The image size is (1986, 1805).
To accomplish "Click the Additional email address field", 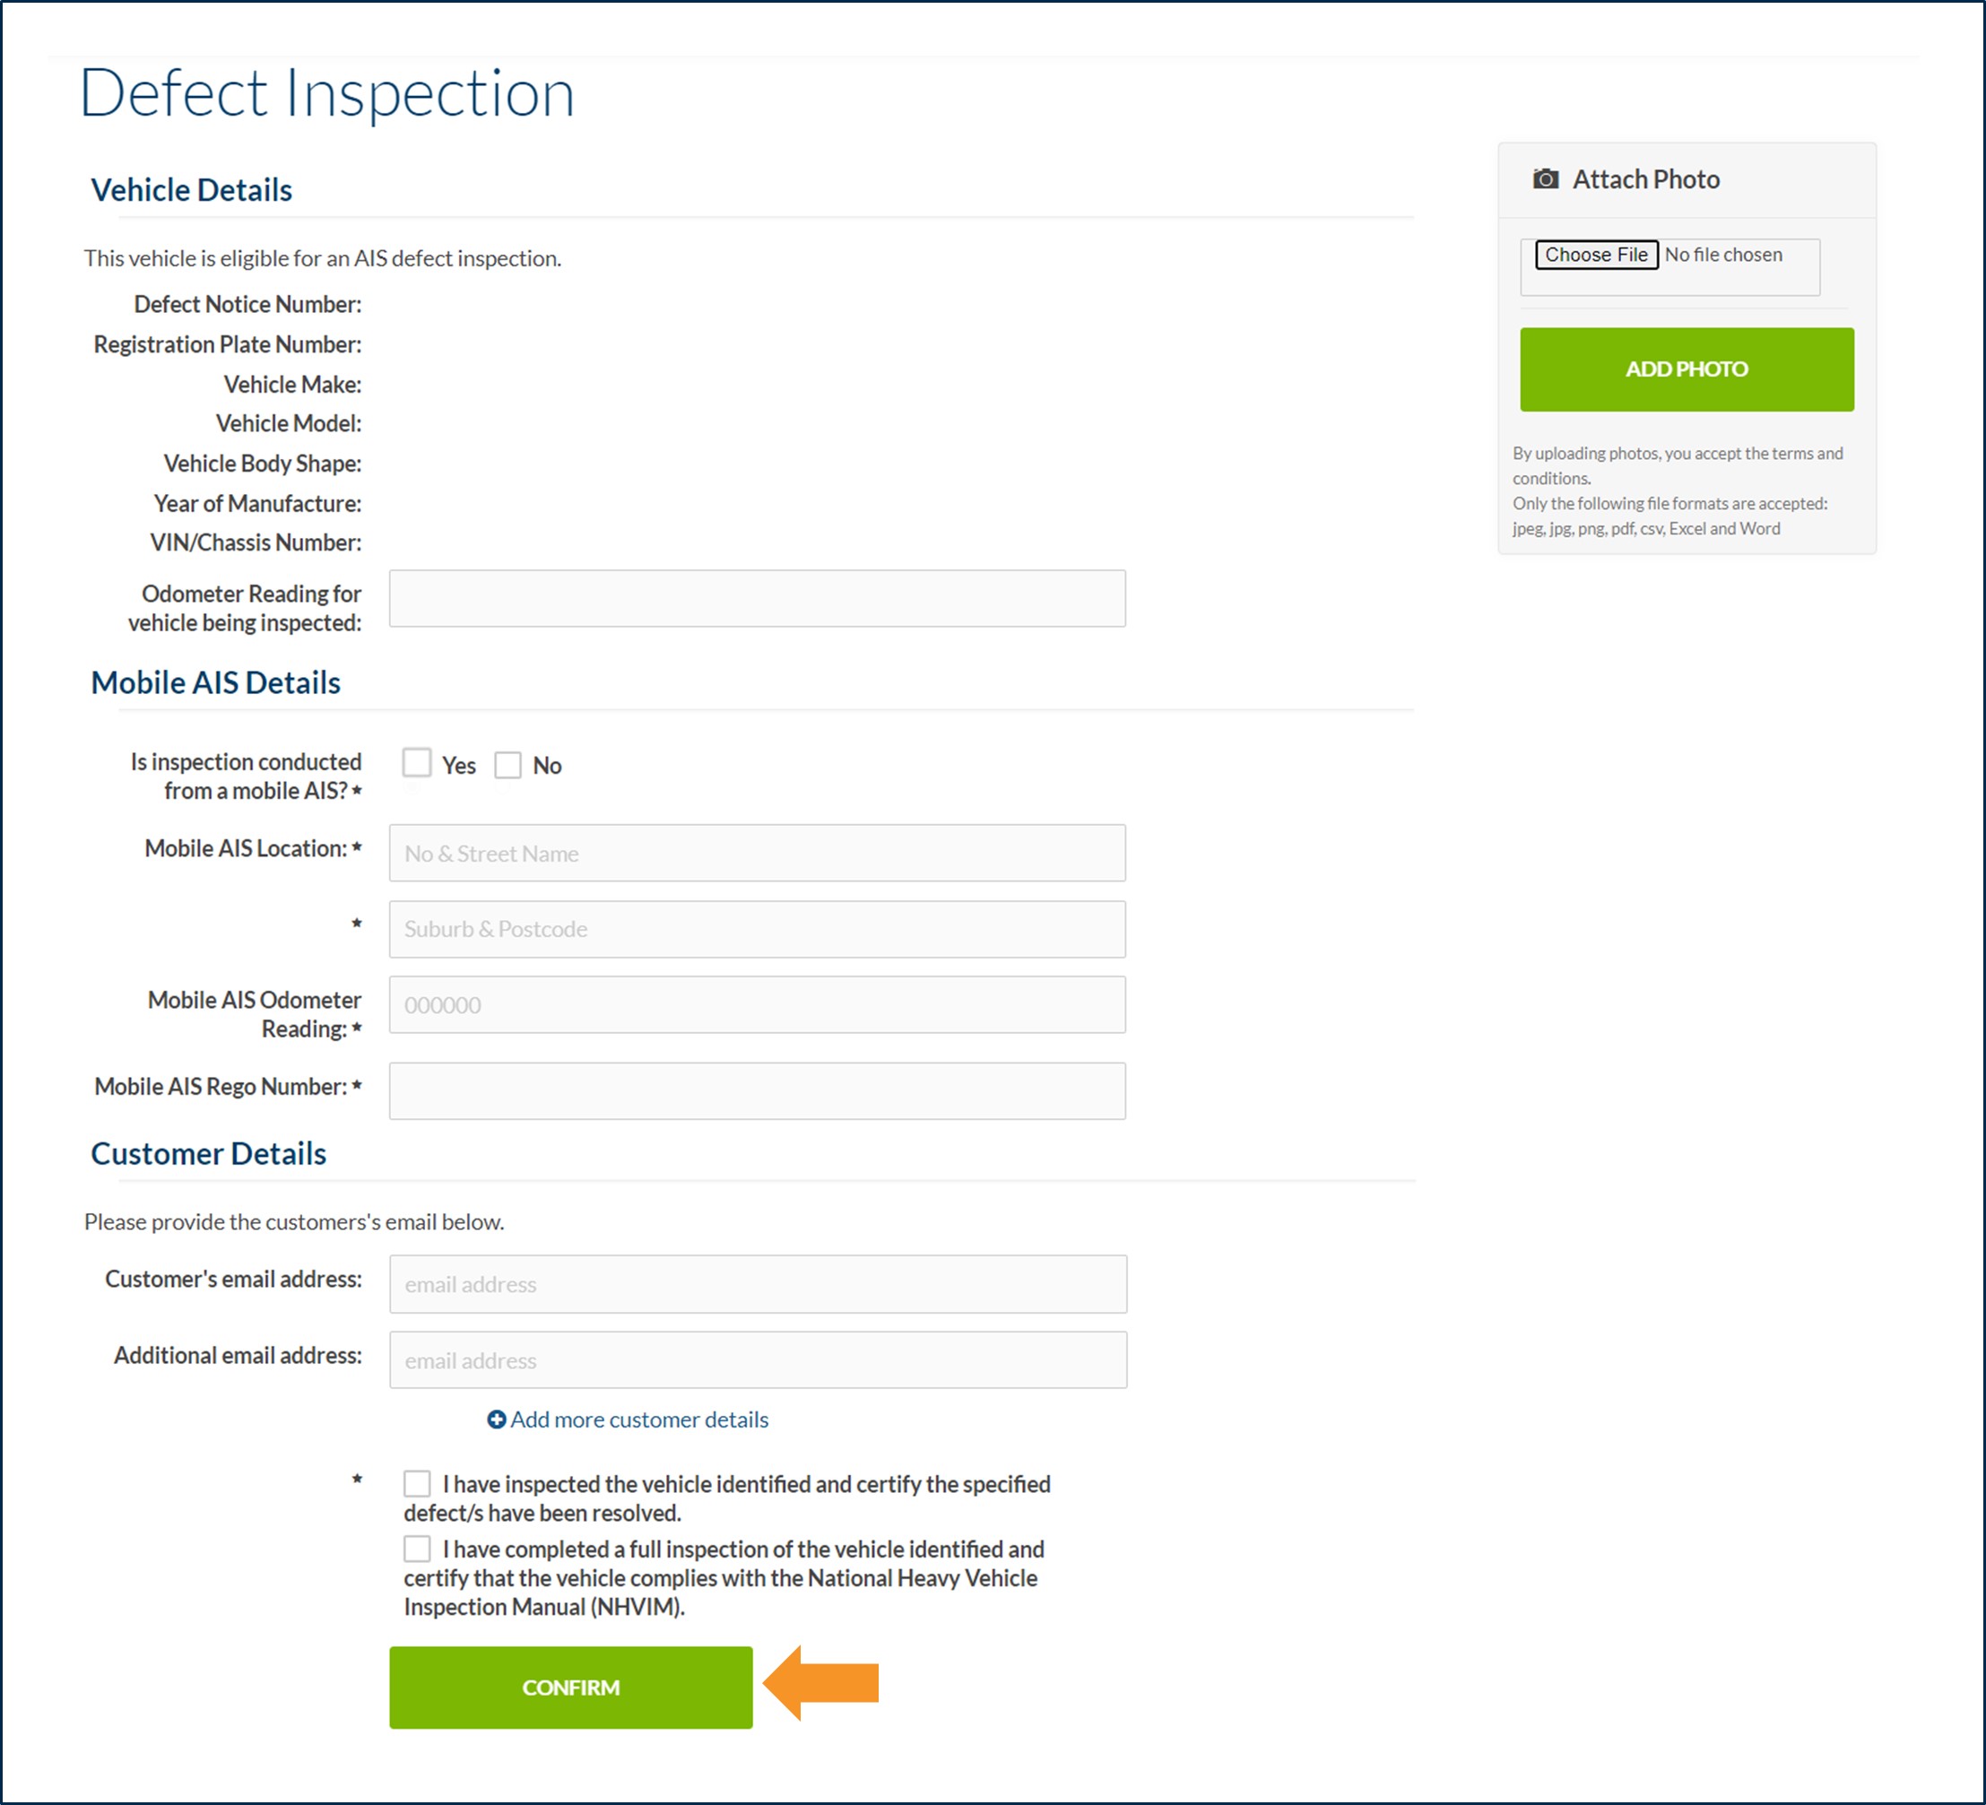I will pyautogui.click(x=757, y=1359).
